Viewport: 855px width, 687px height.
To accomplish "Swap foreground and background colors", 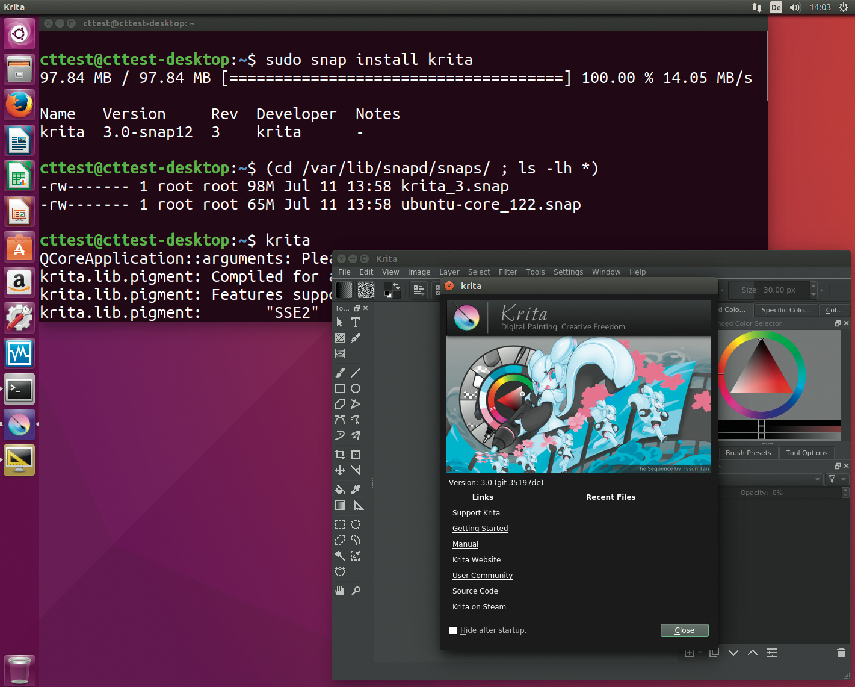I will (397, 286).
